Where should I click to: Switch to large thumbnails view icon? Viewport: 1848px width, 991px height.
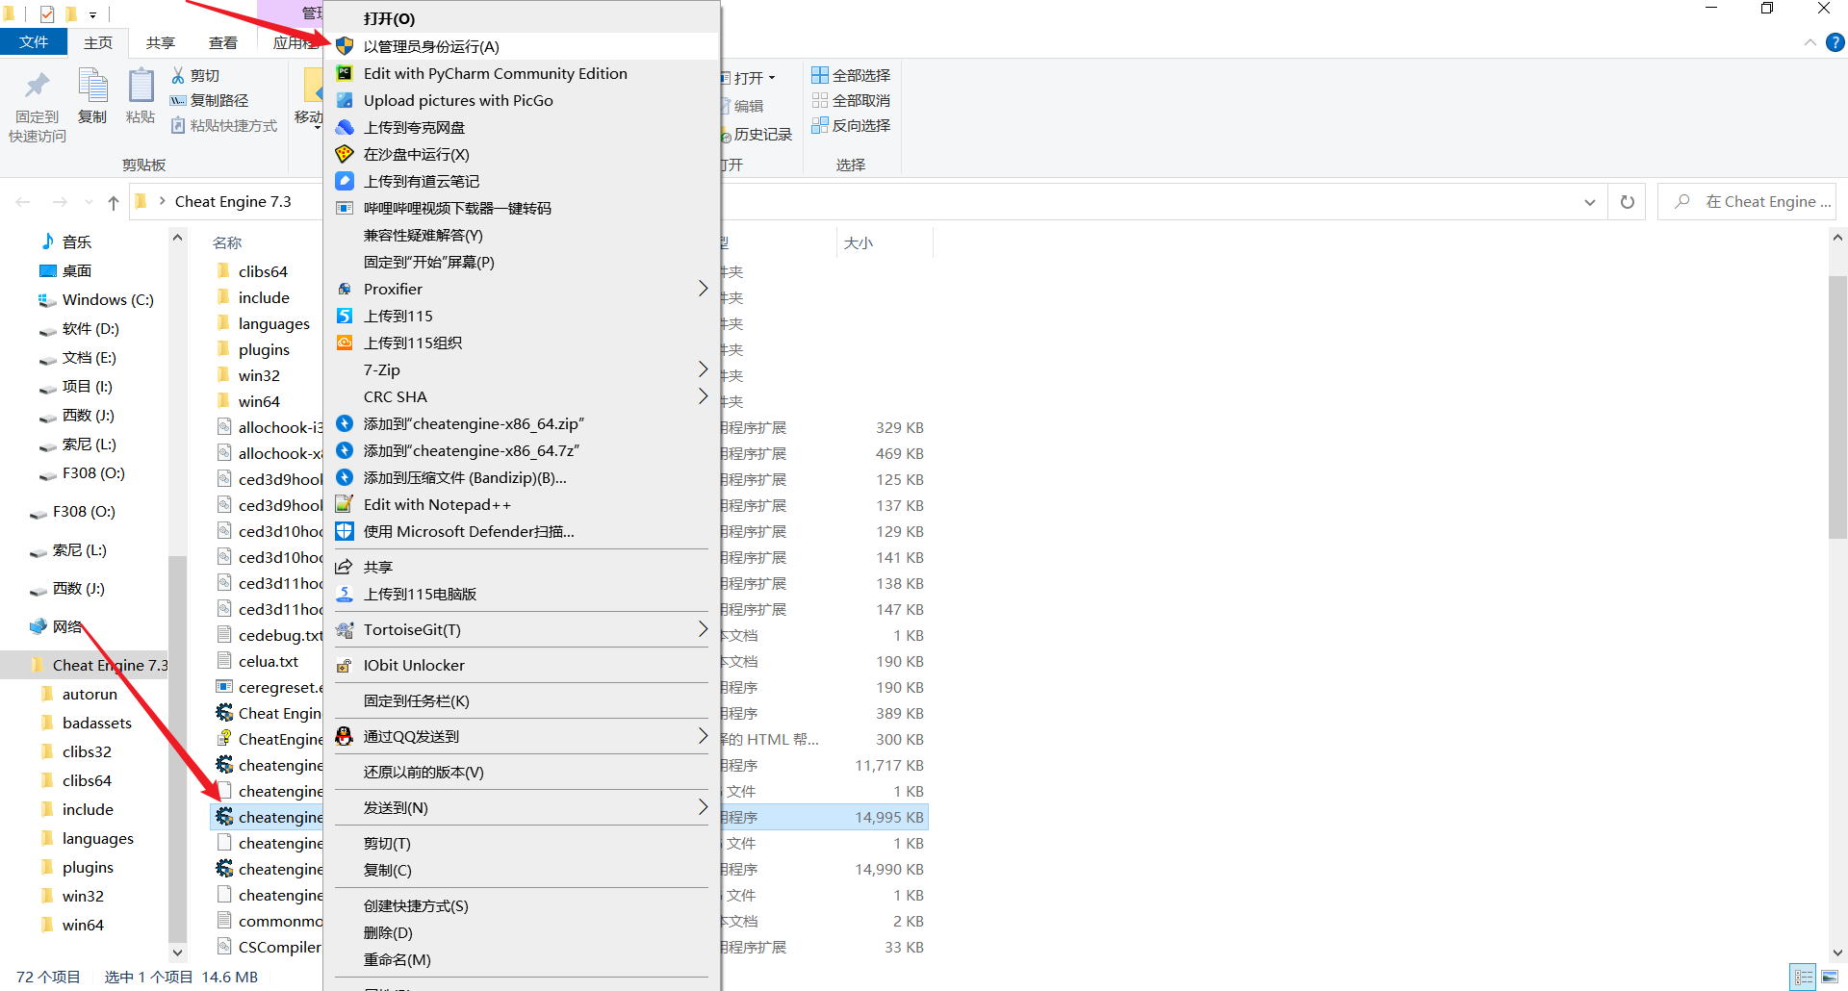coord(1830,977)
